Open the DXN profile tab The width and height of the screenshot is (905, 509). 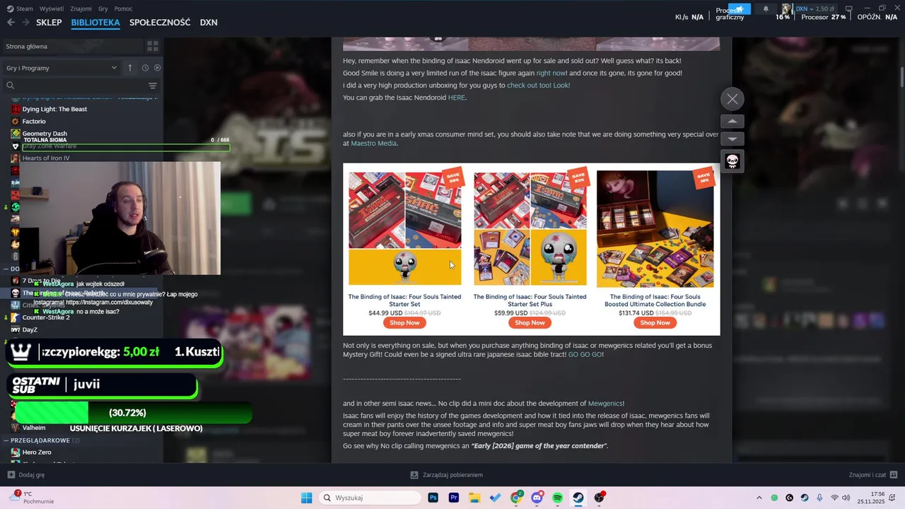pyautogui.click(x=209, y=23)
